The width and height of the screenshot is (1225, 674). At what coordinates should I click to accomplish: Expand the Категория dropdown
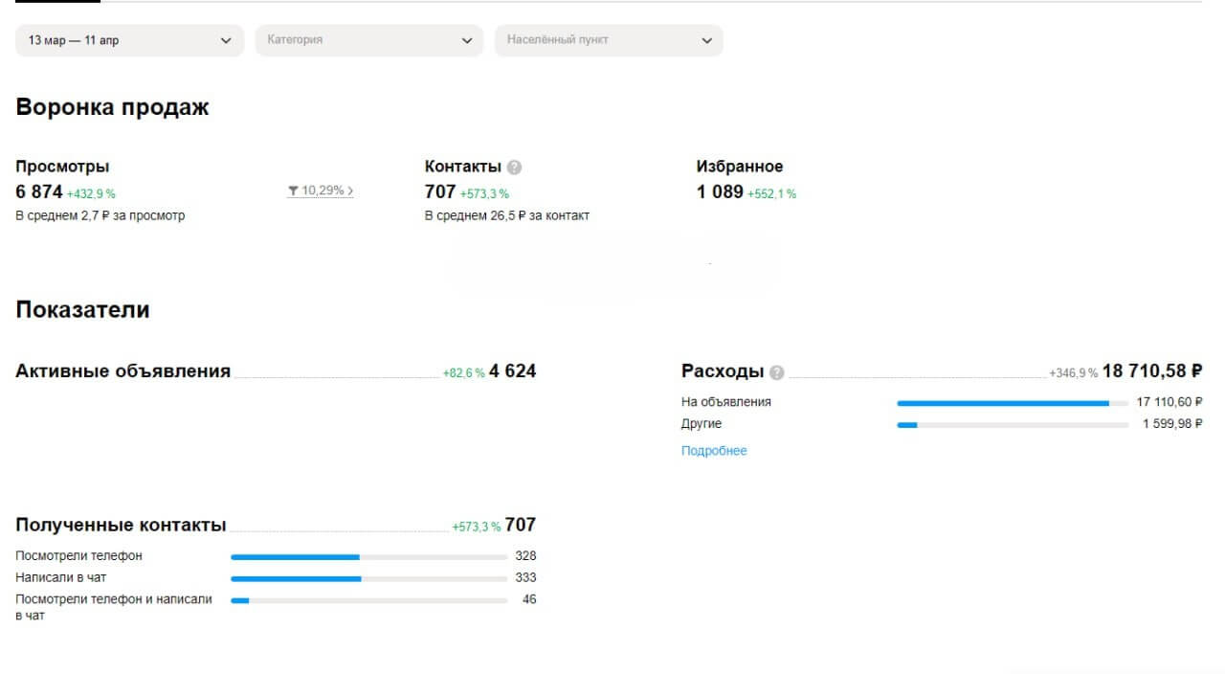click(x=369, y=40)
